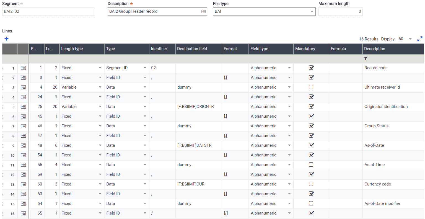425x219 pixels.
Task: Uncheck Mandatory on the Record code line
Action: [312, 68]
